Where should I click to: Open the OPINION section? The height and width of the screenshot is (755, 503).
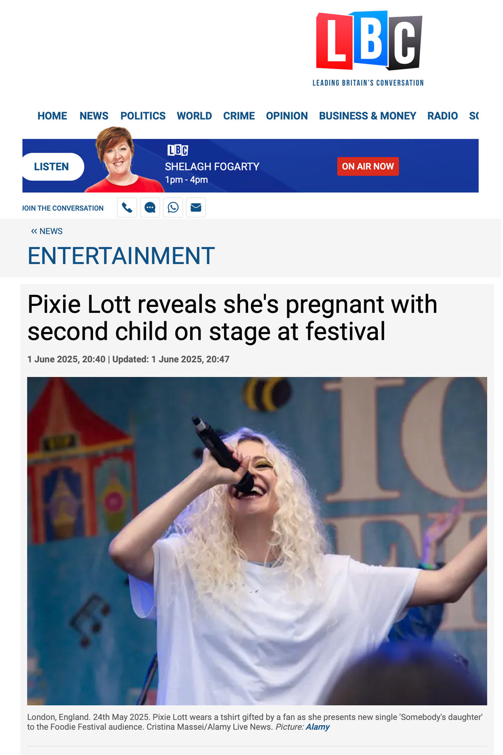pos(287,116)
